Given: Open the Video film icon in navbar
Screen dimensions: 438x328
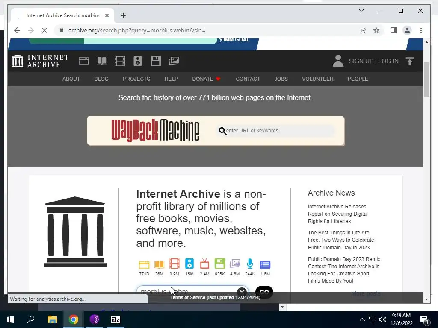Looking at the screenshot, I should (120, 61).
